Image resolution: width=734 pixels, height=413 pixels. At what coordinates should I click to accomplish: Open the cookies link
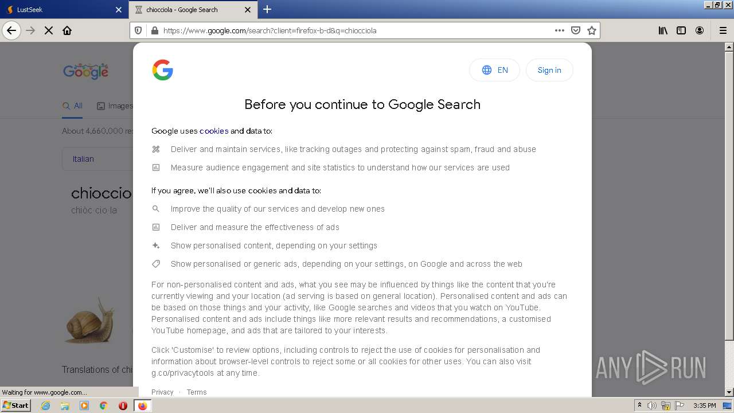[214, 131]
